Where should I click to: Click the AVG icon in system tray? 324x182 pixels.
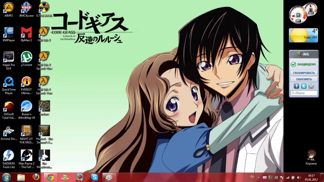271,177
